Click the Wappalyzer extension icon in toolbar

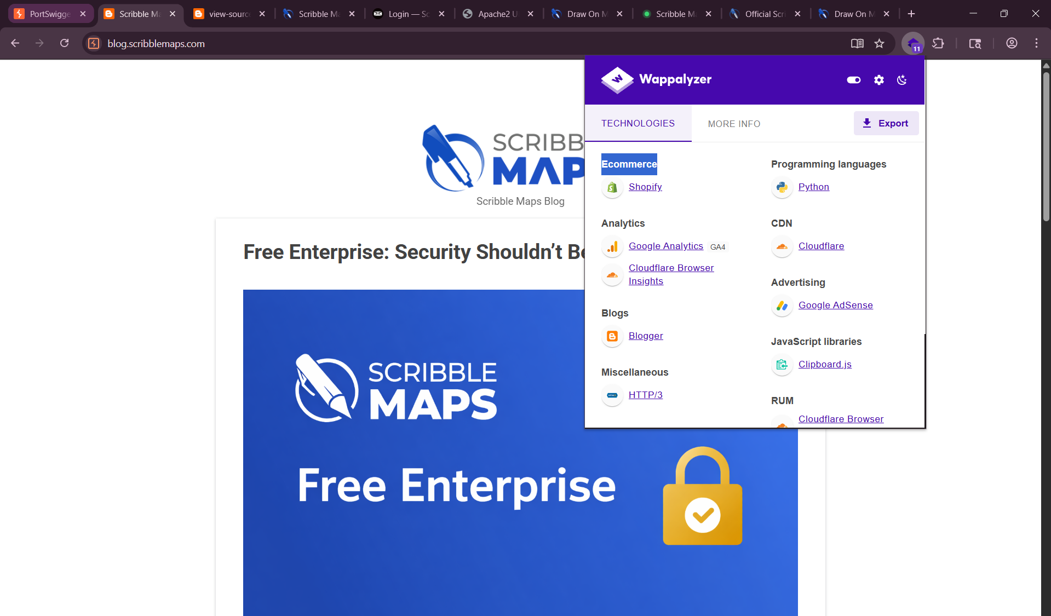(x=913, y=44)
